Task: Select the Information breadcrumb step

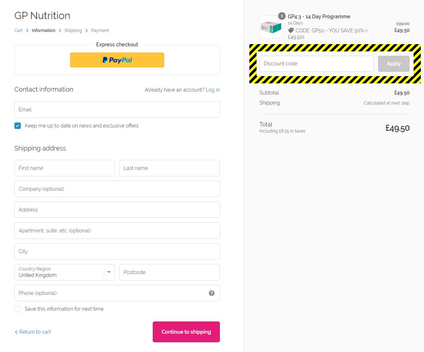Action: pos(43,30)
